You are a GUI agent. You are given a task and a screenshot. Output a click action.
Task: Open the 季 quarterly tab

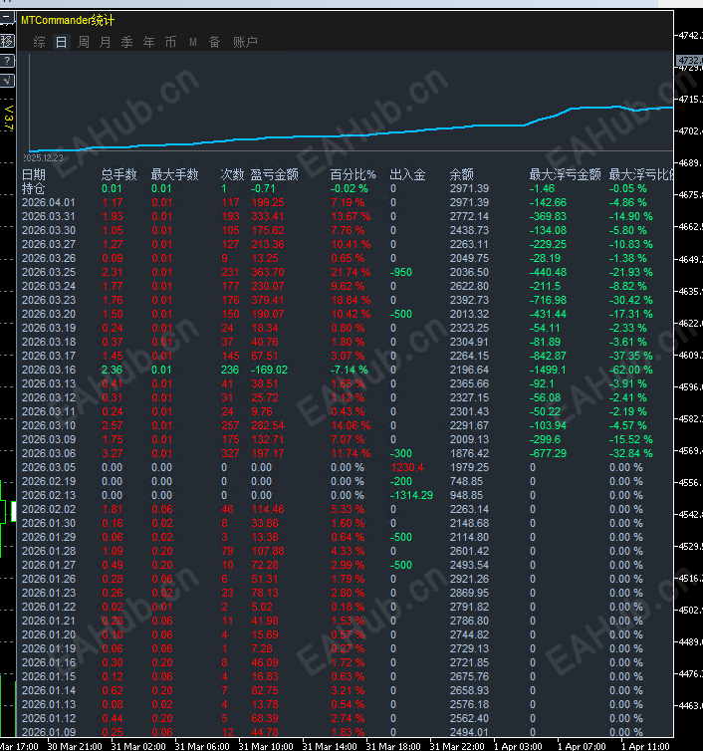pyautogui.click(x=126, y=42)
